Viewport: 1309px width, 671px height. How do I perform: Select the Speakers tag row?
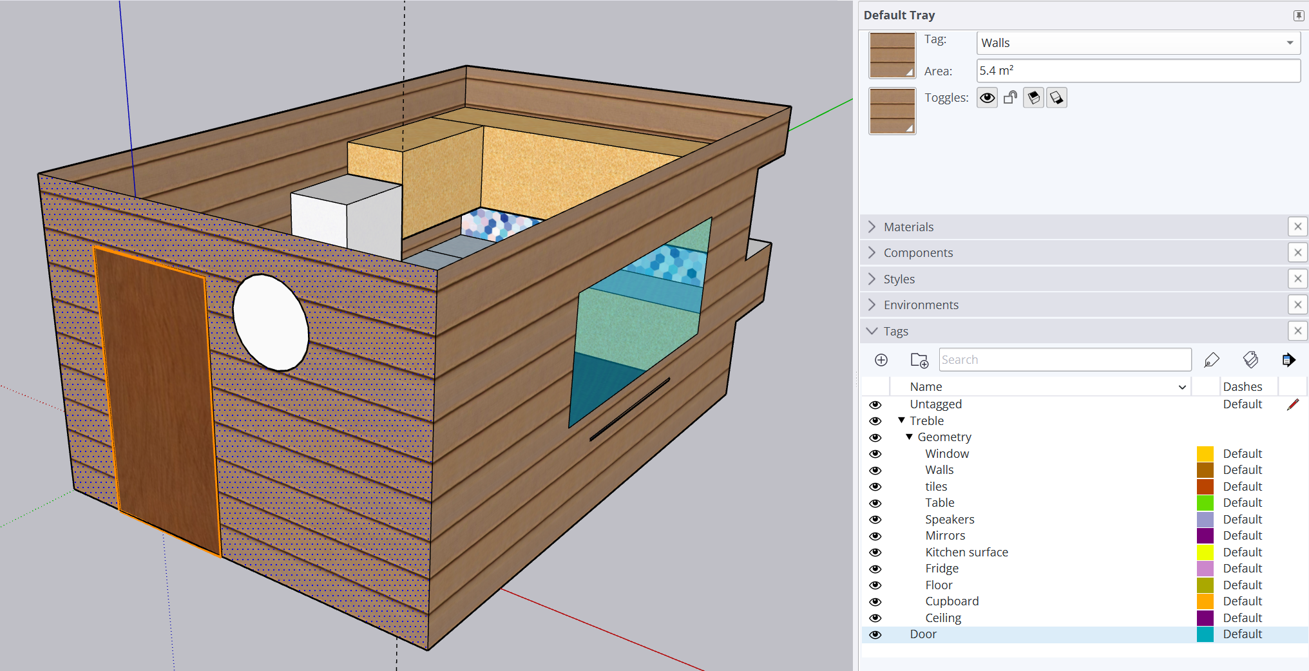click(1085, 520)
